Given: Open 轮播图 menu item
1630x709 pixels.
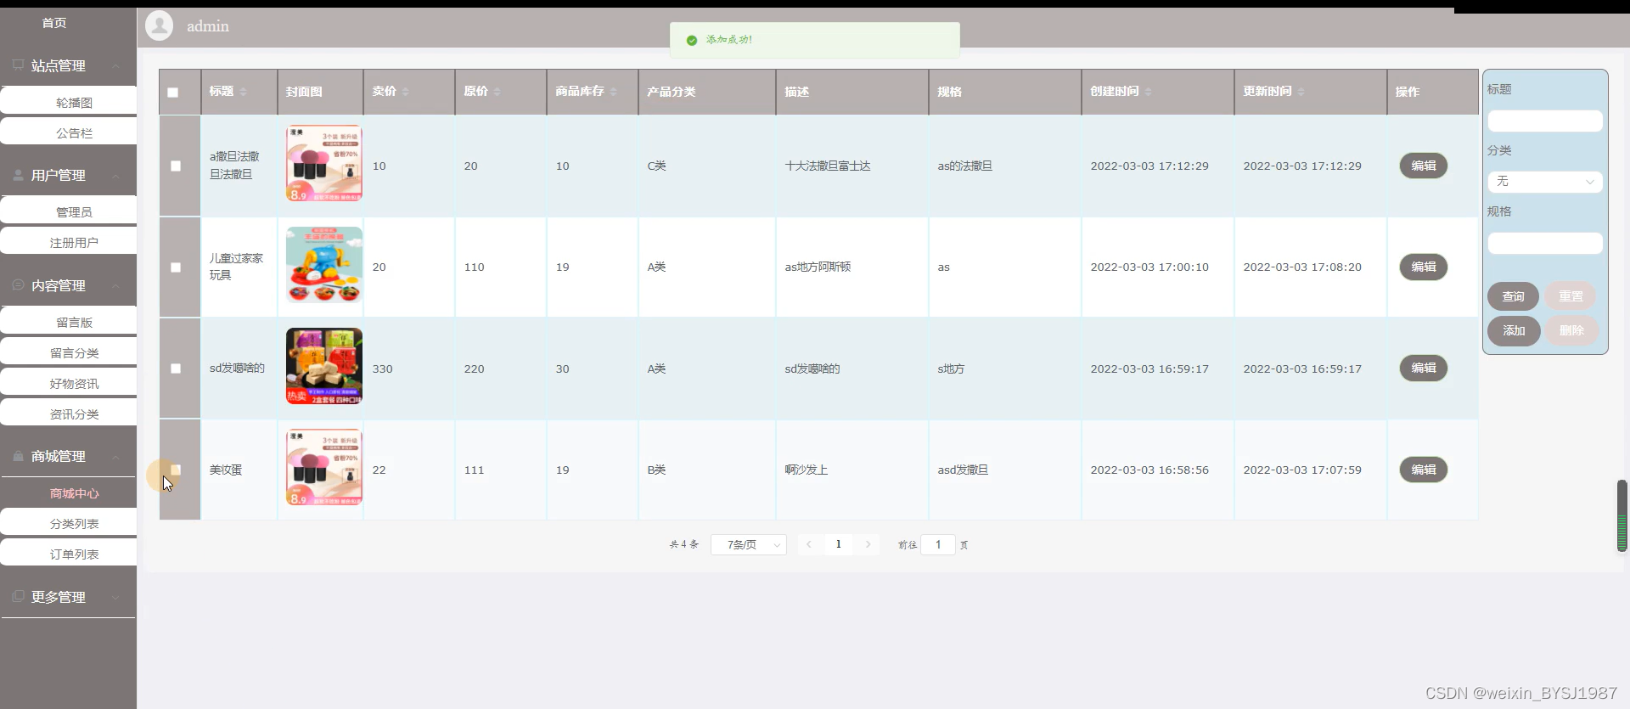Looking at the screenshot, I should click(69, 102).
